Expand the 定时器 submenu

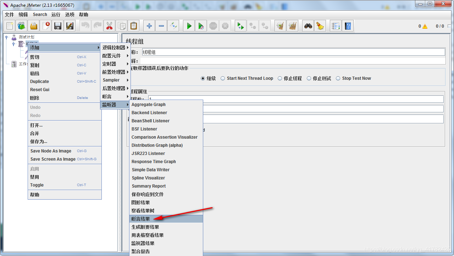tap(115, 64)
